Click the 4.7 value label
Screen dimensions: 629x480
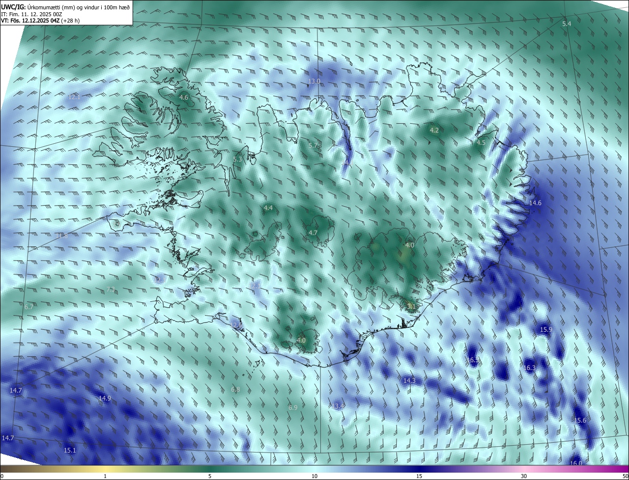[x=313, y=233]
